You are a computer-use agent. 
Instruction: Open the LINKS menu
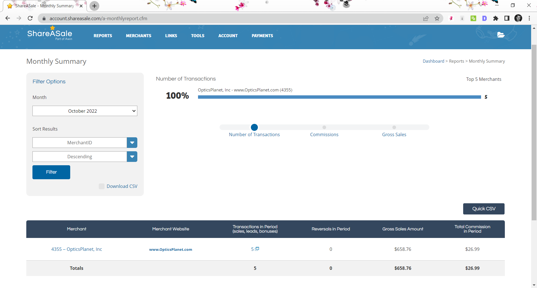[171, 36]
